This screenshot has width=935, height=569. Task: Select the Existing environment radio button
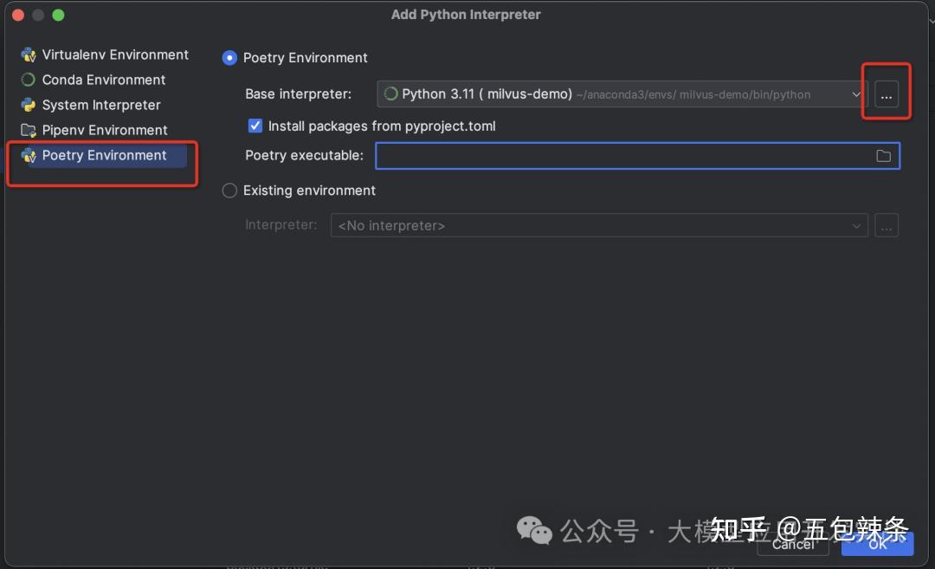pyautogui.click(x=229, y=191)
